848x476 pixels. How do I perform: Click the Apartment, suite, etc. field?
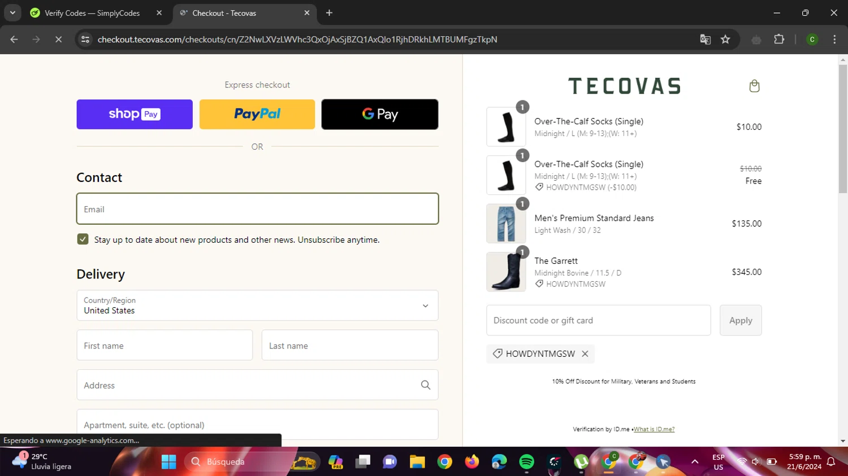[x=257, y=425]
